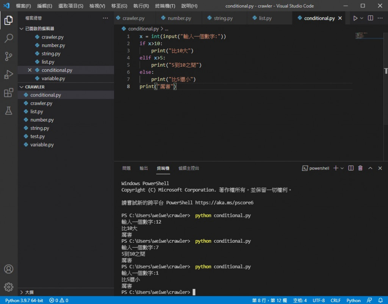Open Run and Debug view
The image size is (388, 304).
click(x=9, y=75)
